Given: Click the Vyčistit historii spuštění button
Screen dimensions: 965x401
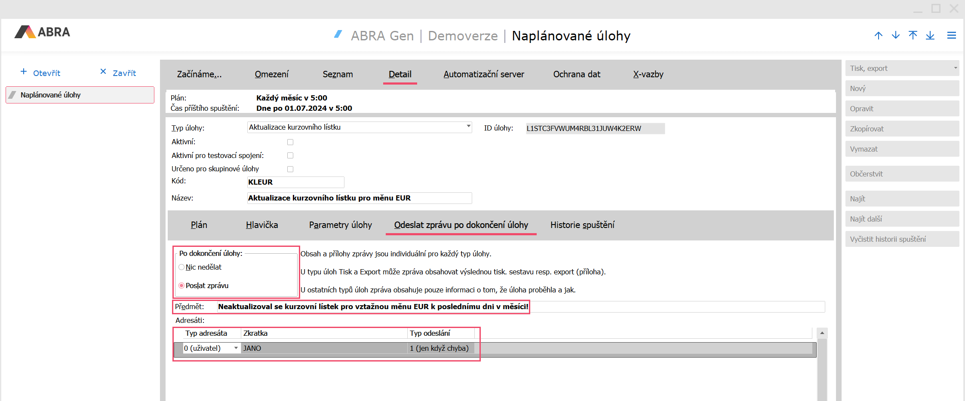Looking at the screenshot, I should coord(902,239).
